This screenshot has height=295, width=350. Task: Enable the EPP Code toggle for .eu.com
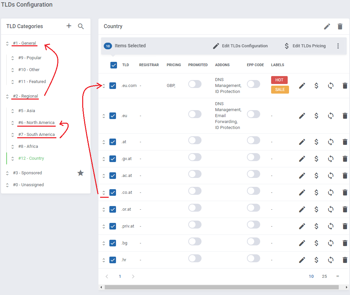(254, 84)
